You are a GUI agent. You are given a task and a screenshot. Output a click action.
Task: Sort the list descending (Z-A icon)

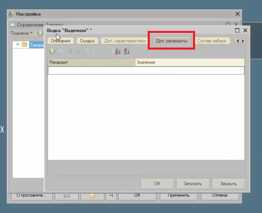click(x=127, y=51)
